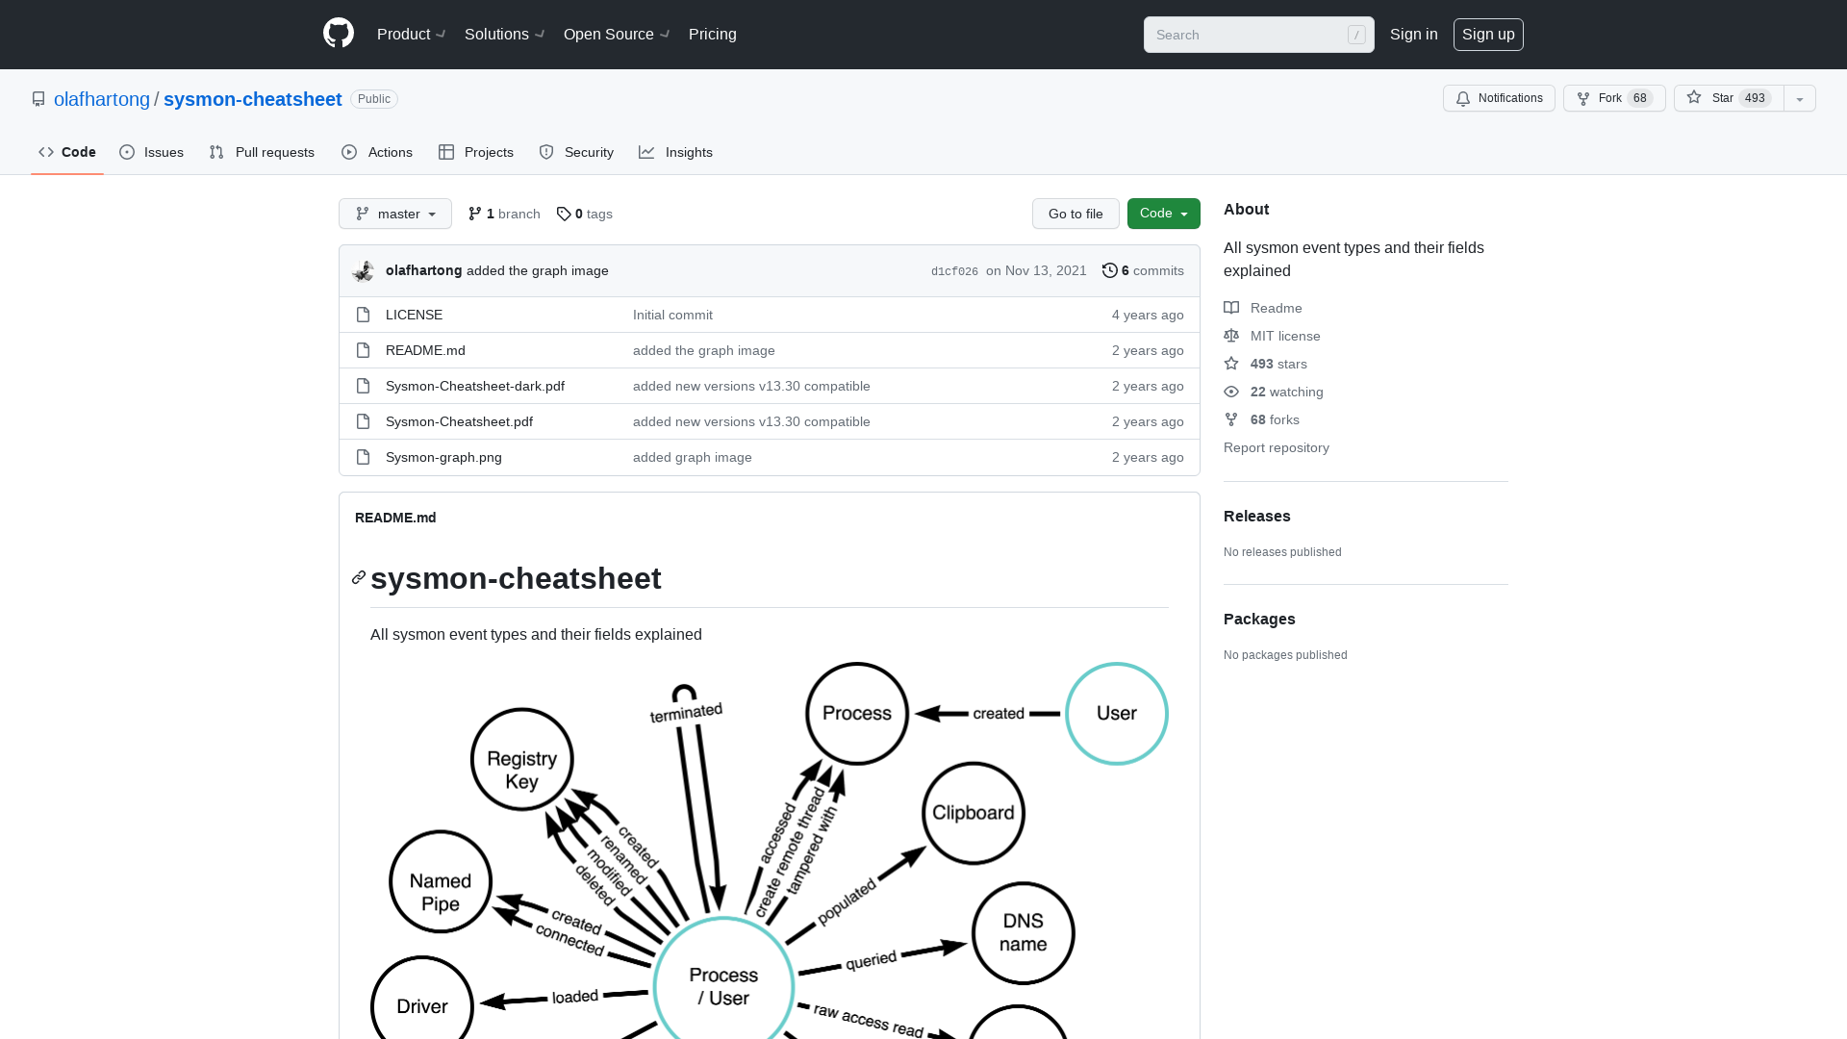Click the Packages heading
The image size is (1847, 1039).
[x=1259, y=619]
